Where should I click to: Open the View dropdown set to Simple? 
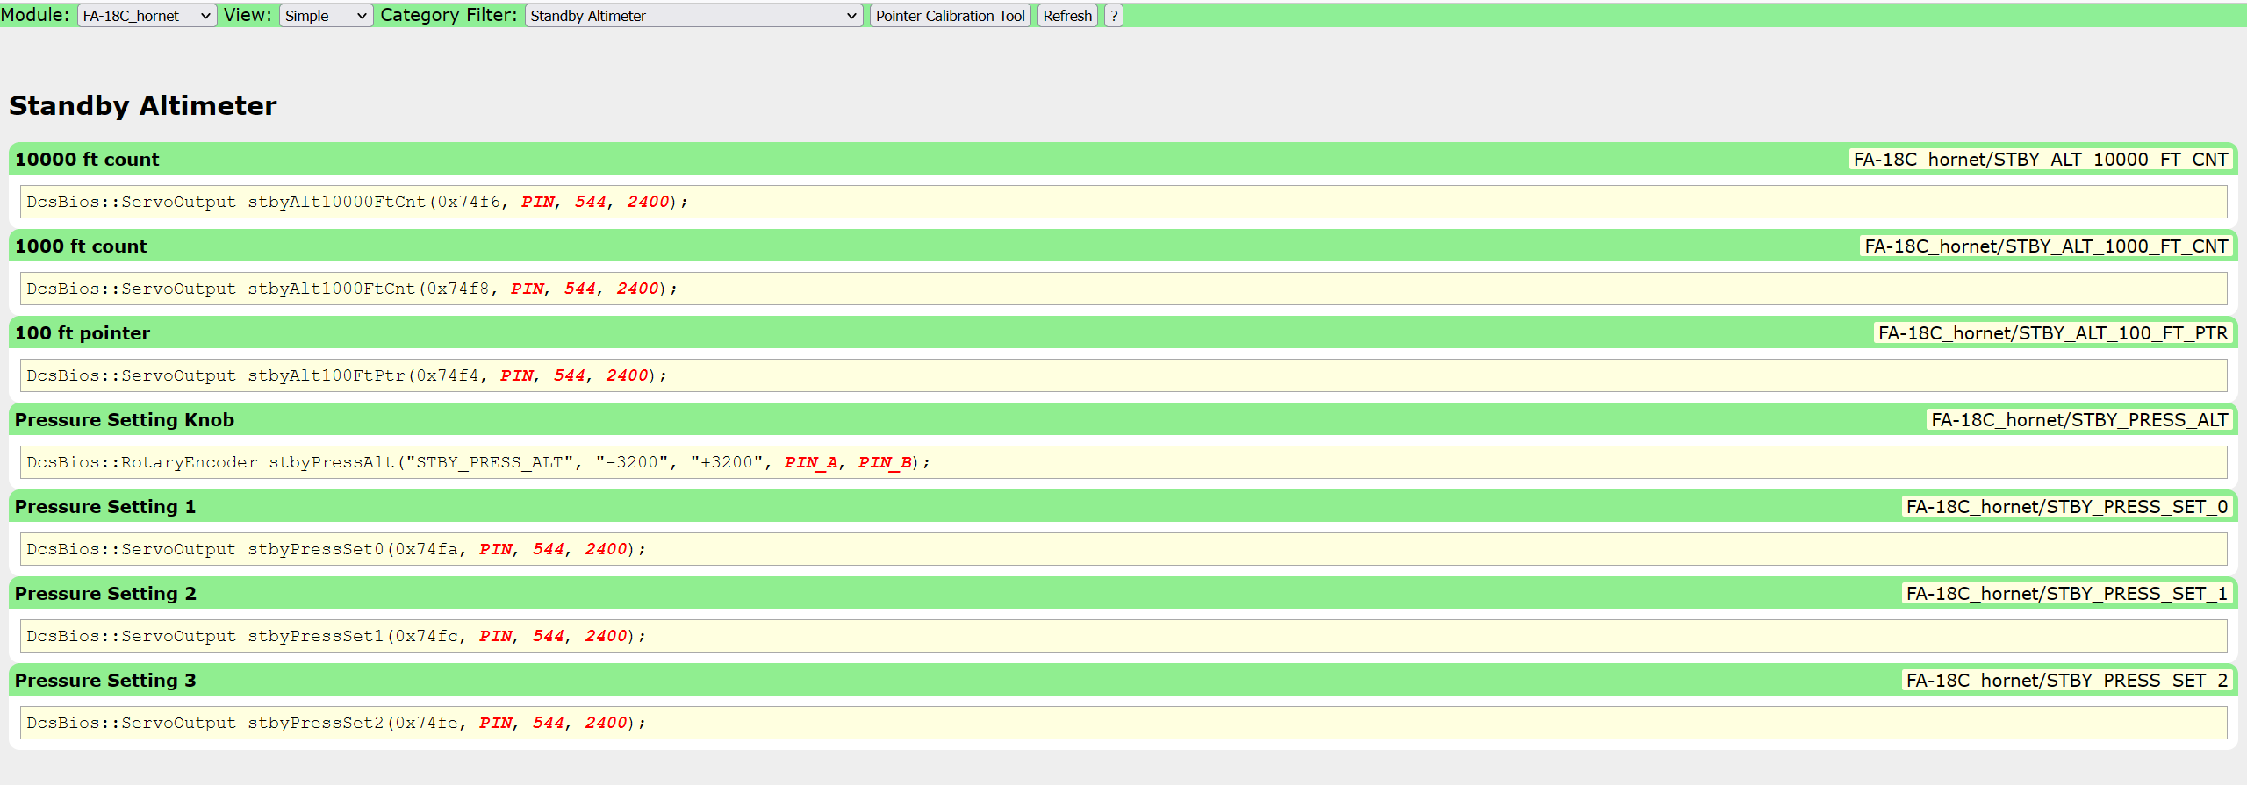click(326, 16)
